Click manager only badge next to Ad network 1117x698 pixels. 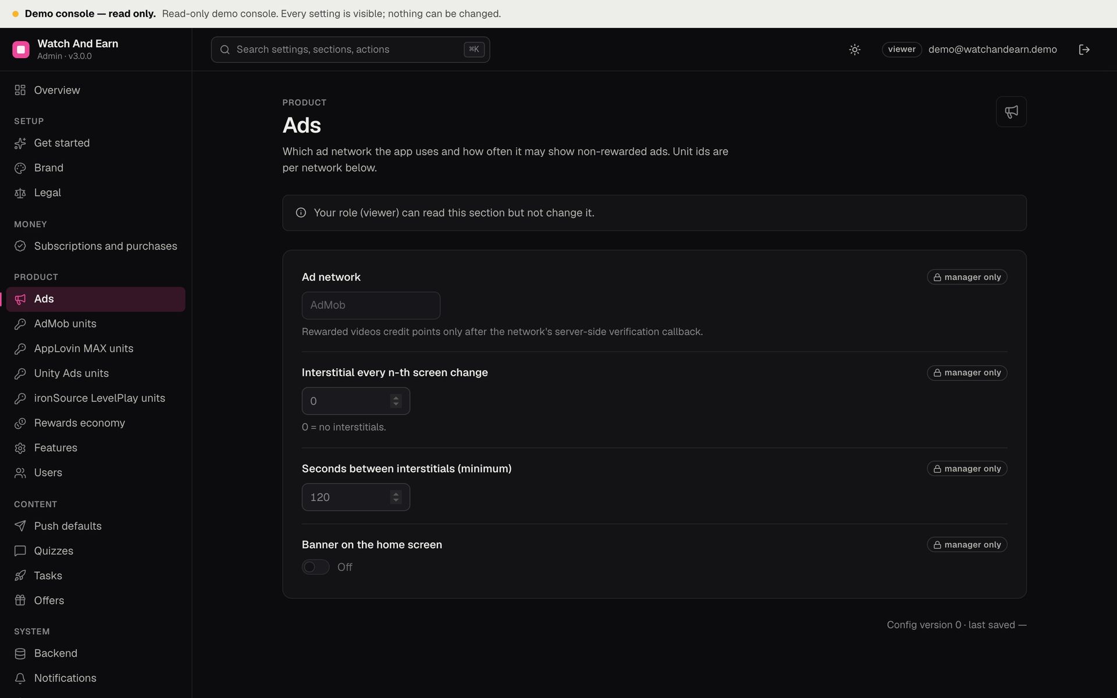(x=967, y=277)
